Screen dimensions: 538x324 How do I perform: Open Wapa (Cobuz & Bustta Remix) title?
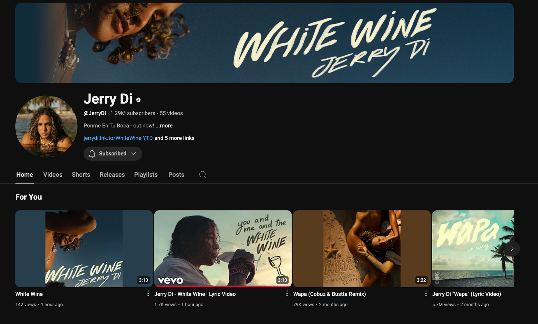(x=330, y=294)
